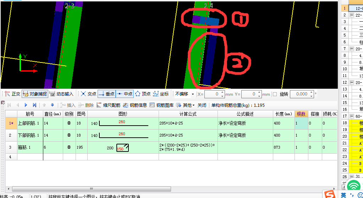Collapse the 31 group on row 26

tap(352, 177)
